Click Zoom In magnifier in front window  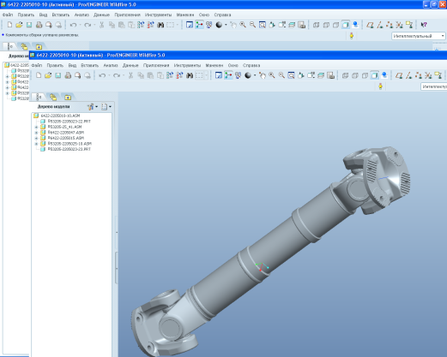point(272,75)
